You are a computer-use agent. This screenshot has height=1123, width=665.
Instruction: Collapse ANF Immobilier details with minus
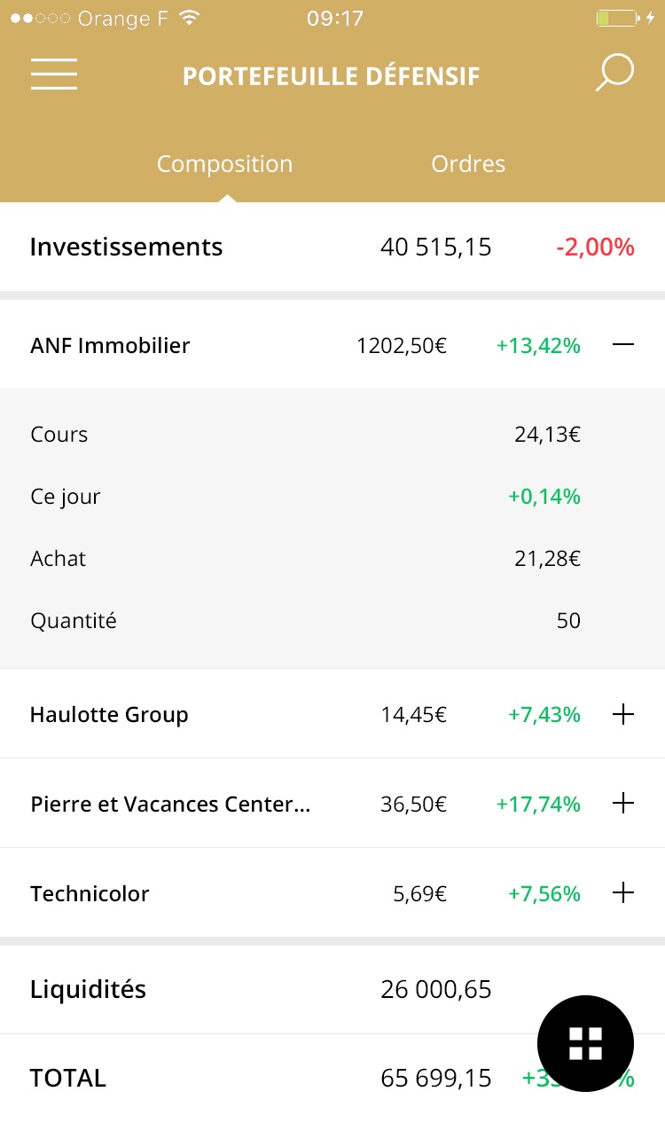coord(623,345)
